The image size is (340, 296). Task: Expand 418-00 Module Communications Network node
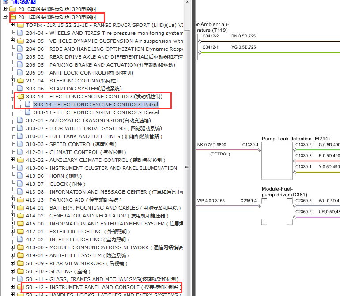12,247
